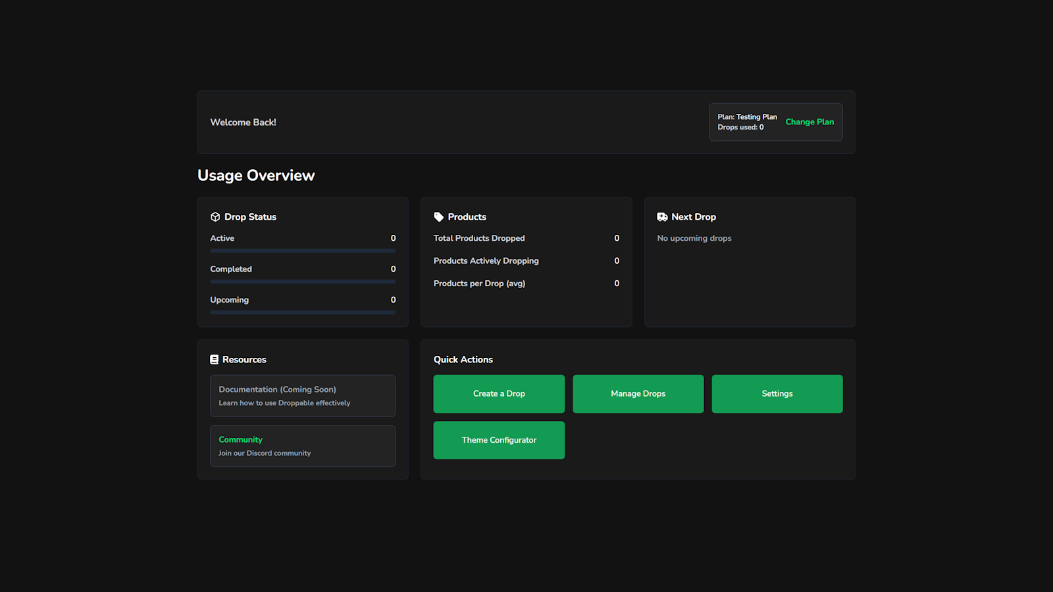
Task: Open the Settings panel
Action: (777, 393)
